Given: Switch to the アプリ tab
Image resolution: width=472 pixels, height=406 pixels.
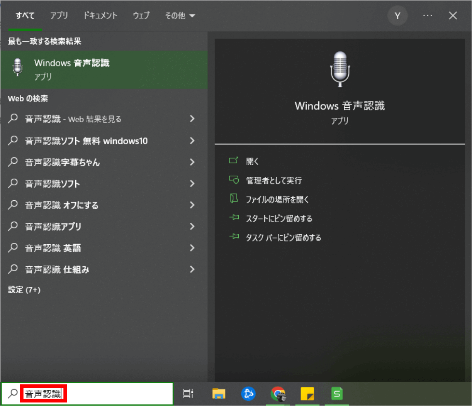Looking at the screenshot, I should point(59,16).
